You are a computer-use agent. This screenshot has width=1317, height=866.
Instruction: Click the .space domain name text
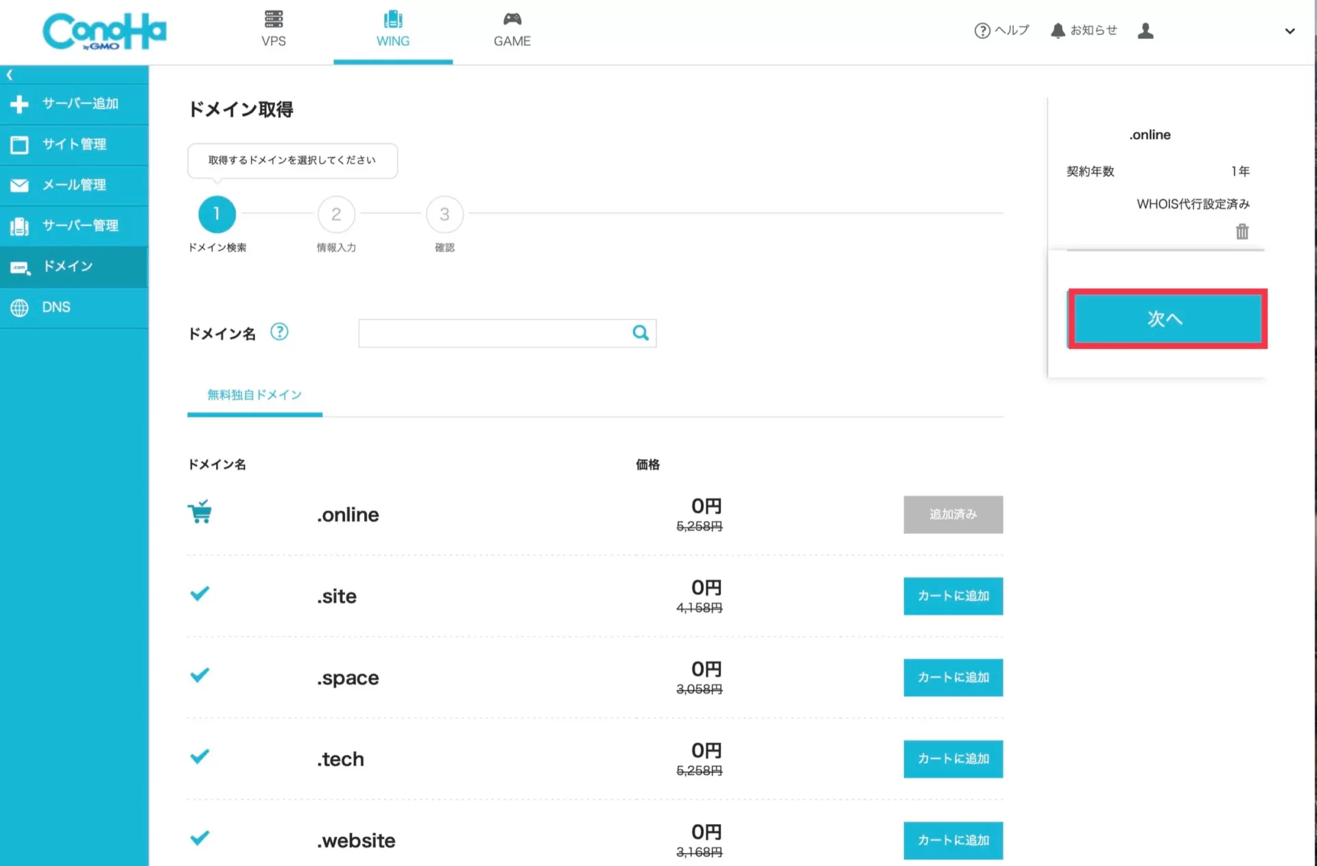pos(348,678)
